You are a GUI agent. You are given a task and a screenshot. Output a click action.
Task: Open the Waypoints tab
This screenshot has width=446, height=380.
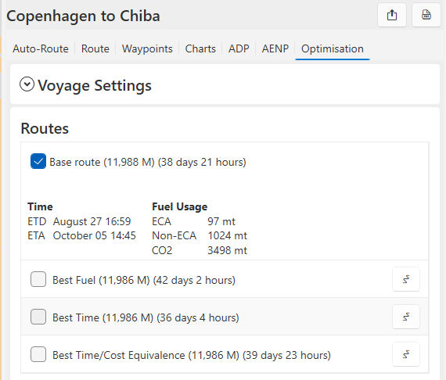pos(147,48)
